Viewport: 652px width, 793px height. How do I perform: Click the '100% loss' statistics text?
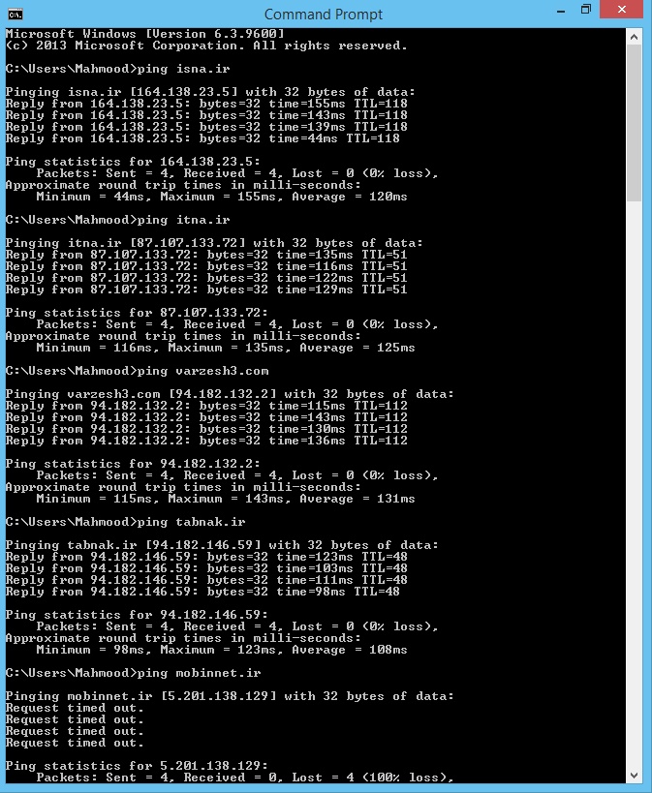tap(407, 778)
